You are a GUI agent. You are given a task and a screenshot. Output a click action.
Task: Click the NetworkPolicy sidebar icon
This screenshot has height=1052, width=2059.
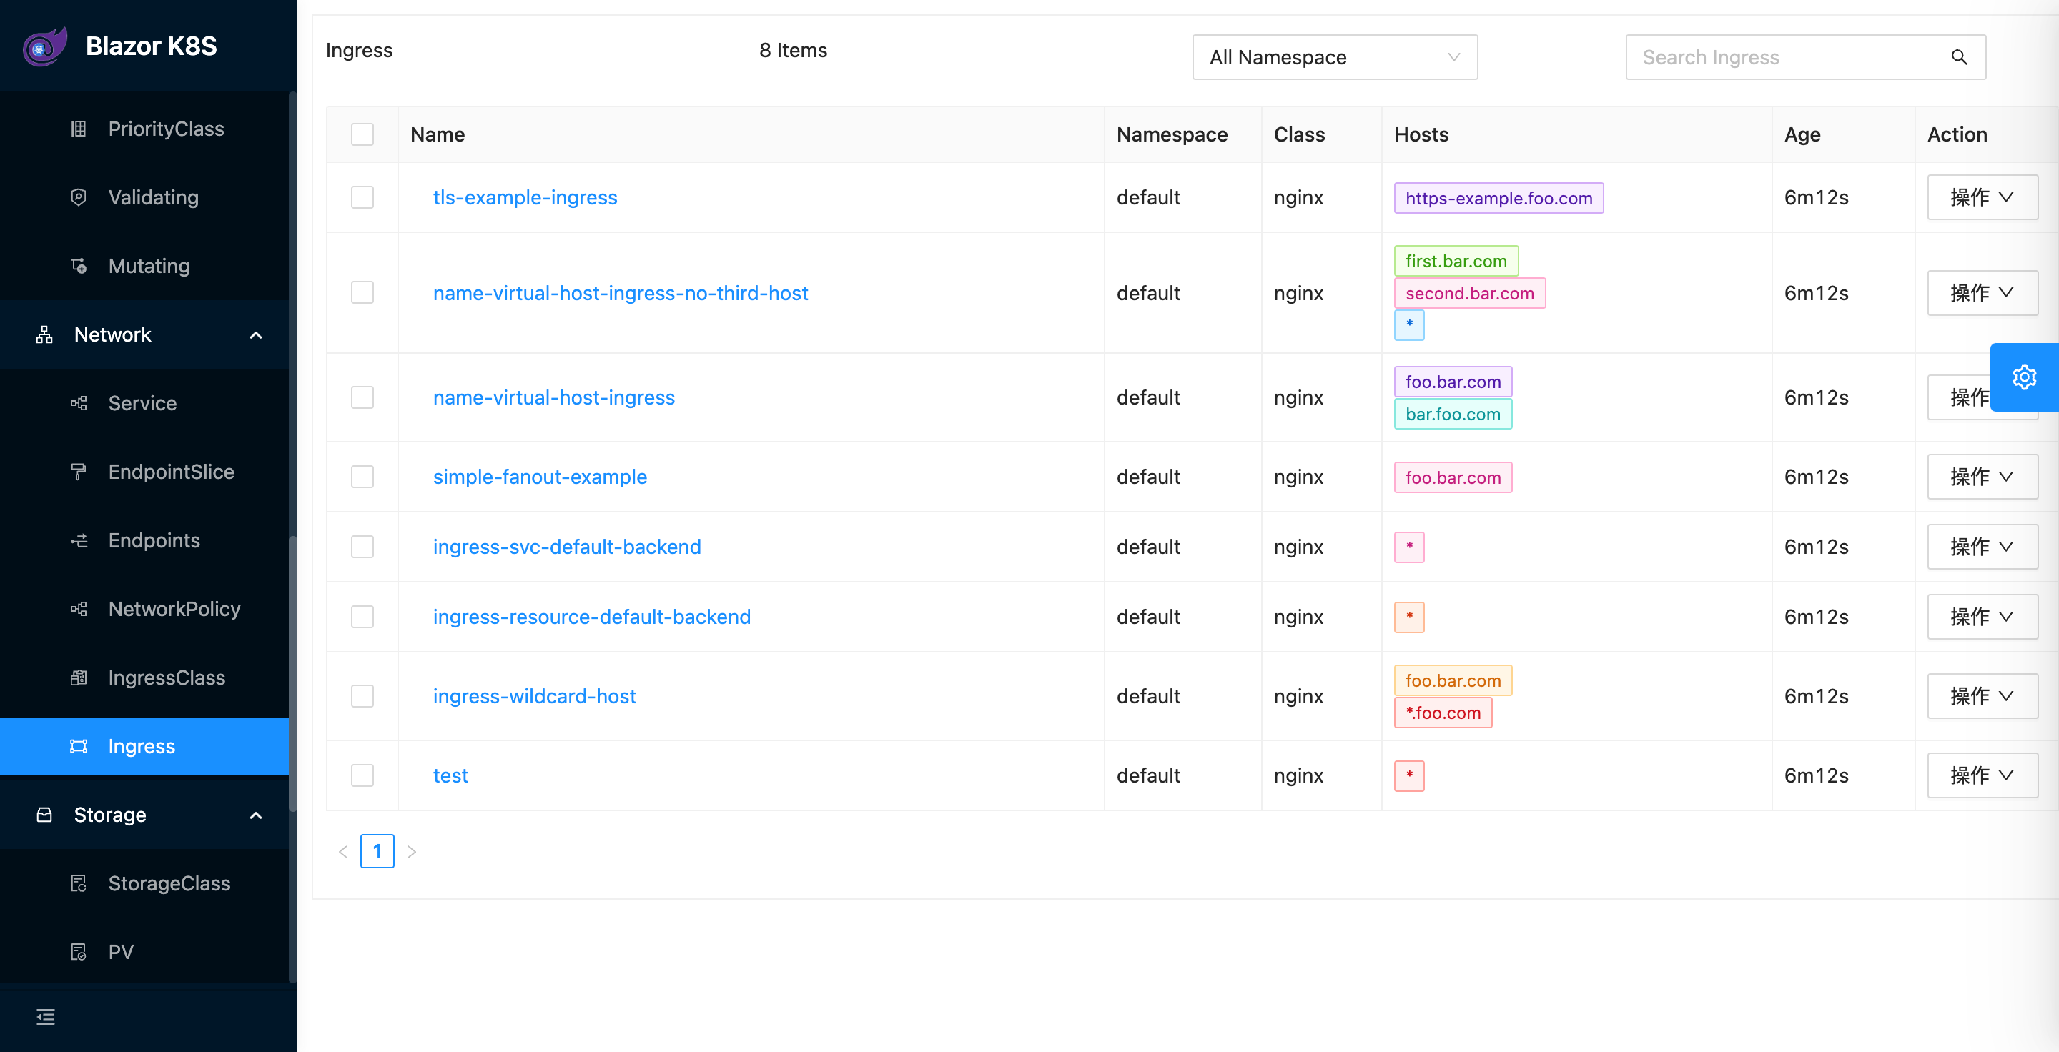point(79,610)
